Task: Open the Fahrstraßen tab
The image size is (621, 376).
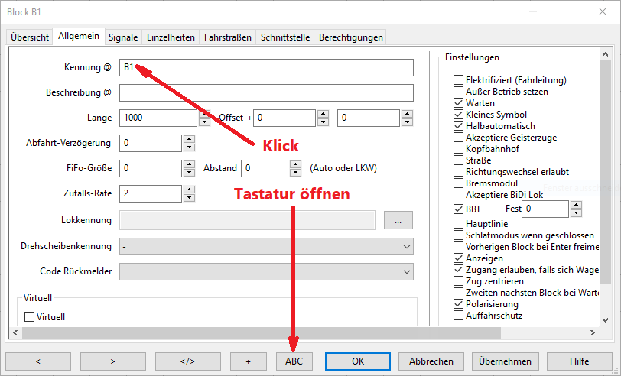Action: [227, 37]
